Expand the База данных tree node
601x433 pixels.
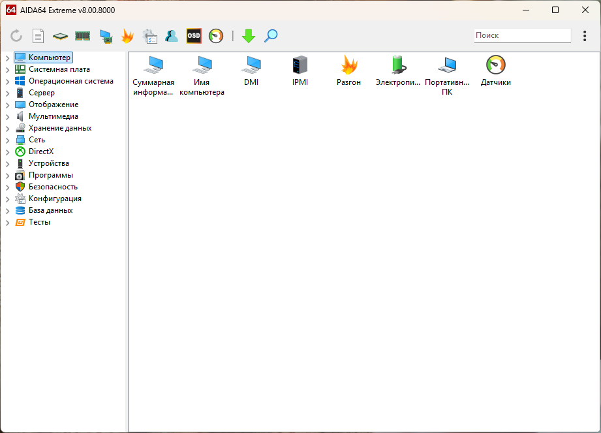pyautogui.click(x=7, y=211)
